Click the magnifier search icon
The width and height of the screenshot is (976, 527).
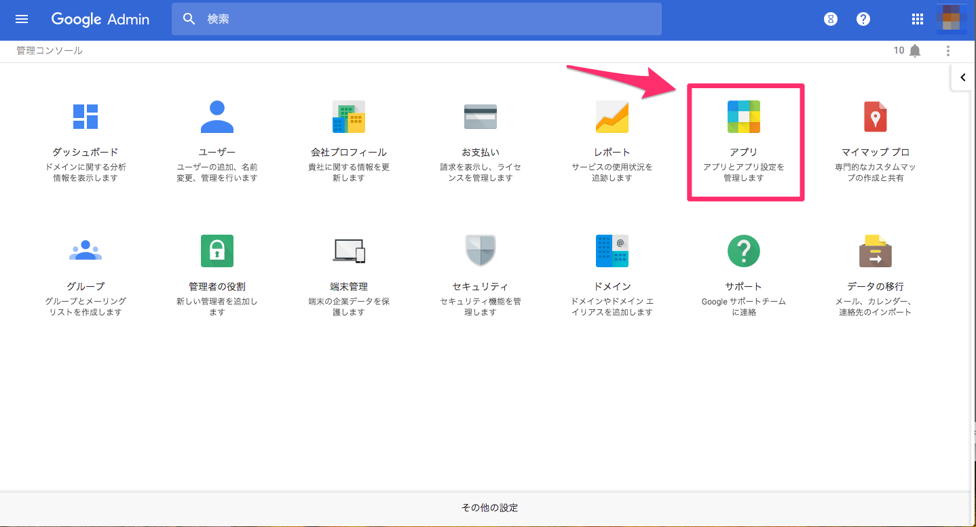(189, 19)
